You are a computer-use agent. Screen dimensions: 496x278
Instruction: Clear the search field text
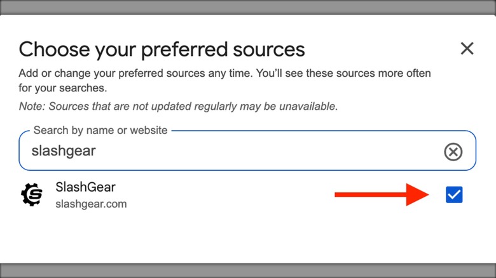(x=453, y=152)
